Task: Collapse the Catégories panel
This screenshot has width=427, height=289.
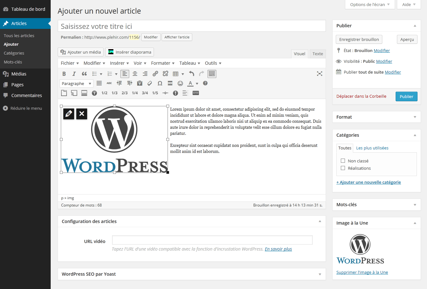Action: (415, 135)
